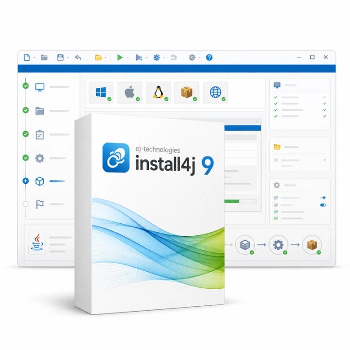Click the Undo arrow icon
350x350 pixels.
78,57
